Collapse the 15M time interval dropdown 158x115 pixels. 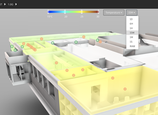[x=131, y=13]
